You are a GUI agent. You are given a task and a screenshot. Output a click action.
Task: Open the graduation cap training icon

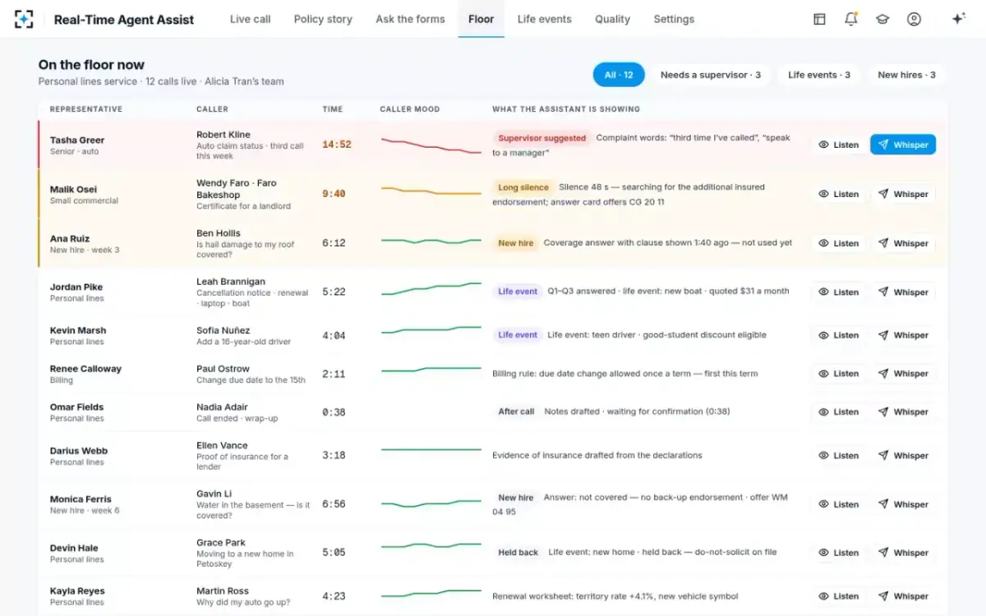click(x=882, y=19)
